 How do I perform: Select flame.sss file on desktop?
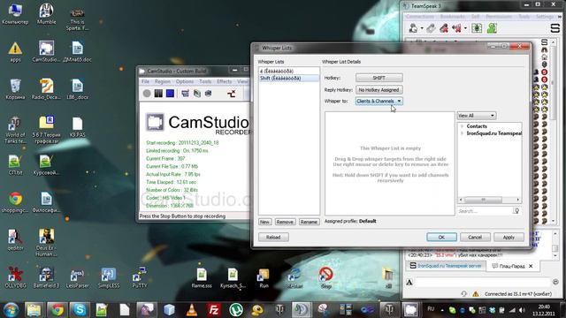(x=202, y=277)
